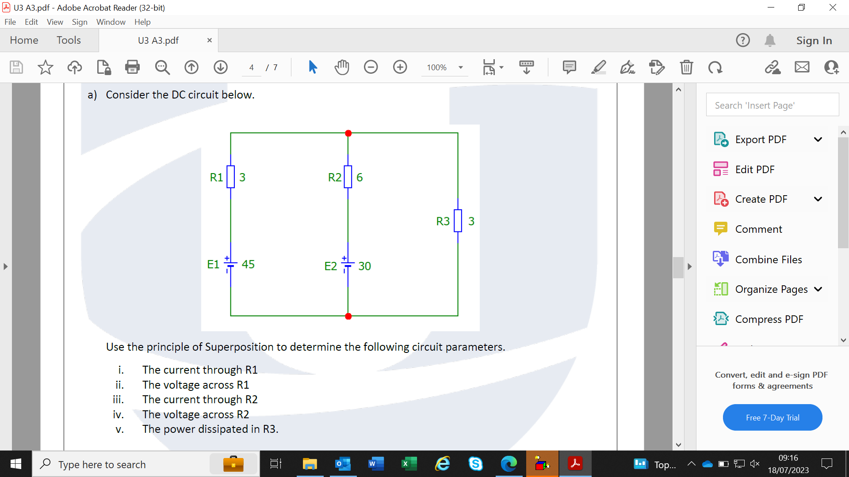Screen dimensions: 849x477
Task: Open the View menu
Action: tap(55, 22)
